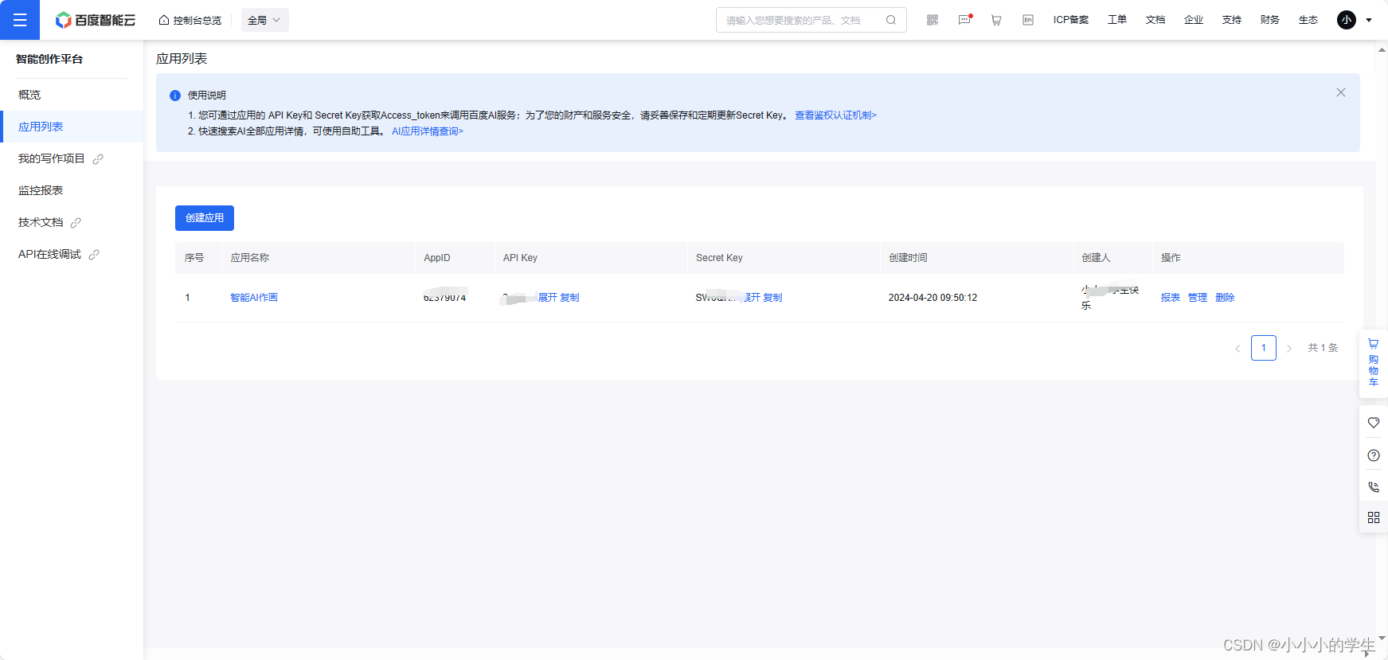Expand the dropdown arrow beside avatar
This screenshot has width=1388, height=660.
(1369, 20)
